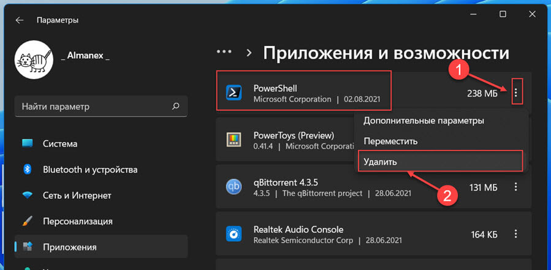Minimize the Параметры window
Image resolution: width=551 pixels, height=270 pixels.
click(474, 15)
